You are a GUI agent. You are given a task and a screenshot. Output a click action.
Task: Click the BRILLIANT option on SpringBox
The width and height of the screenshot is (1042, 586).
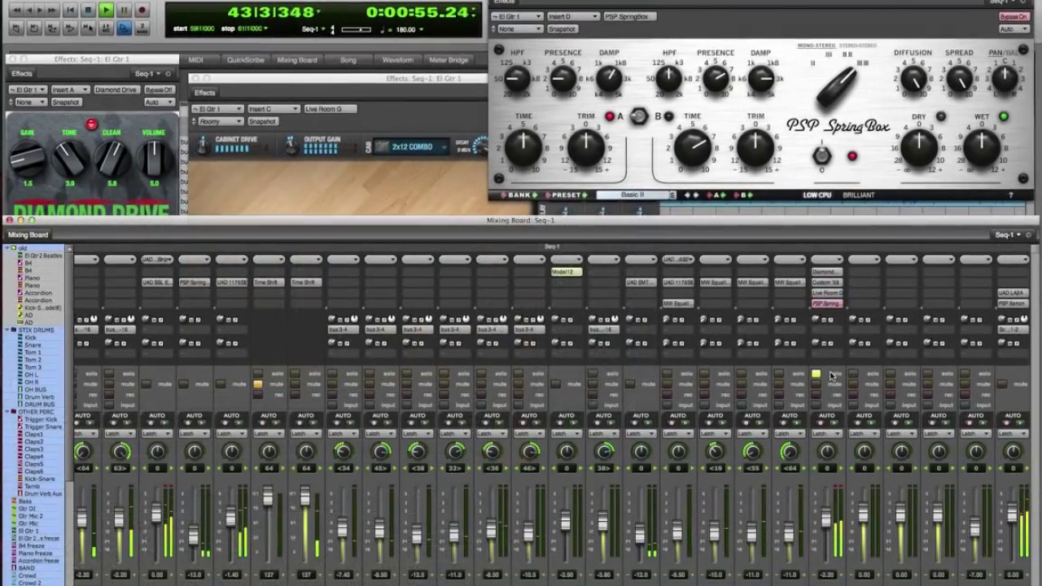858,195
